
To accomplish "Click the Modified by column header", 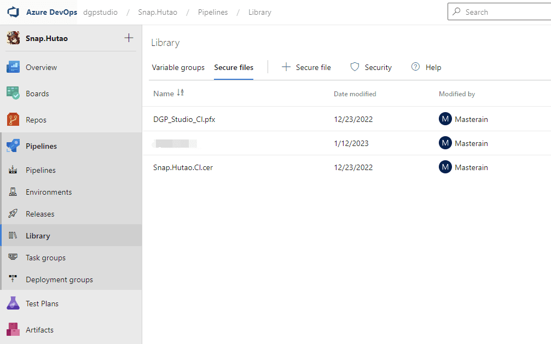I will coord(457,94).
